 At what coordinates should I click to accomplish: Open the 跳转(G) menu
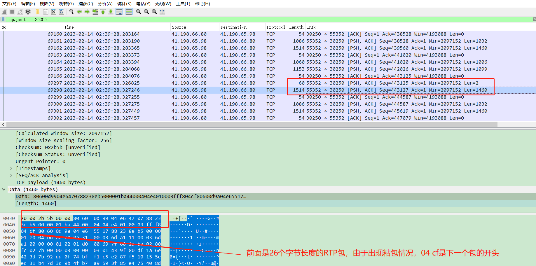pos(66,4)
